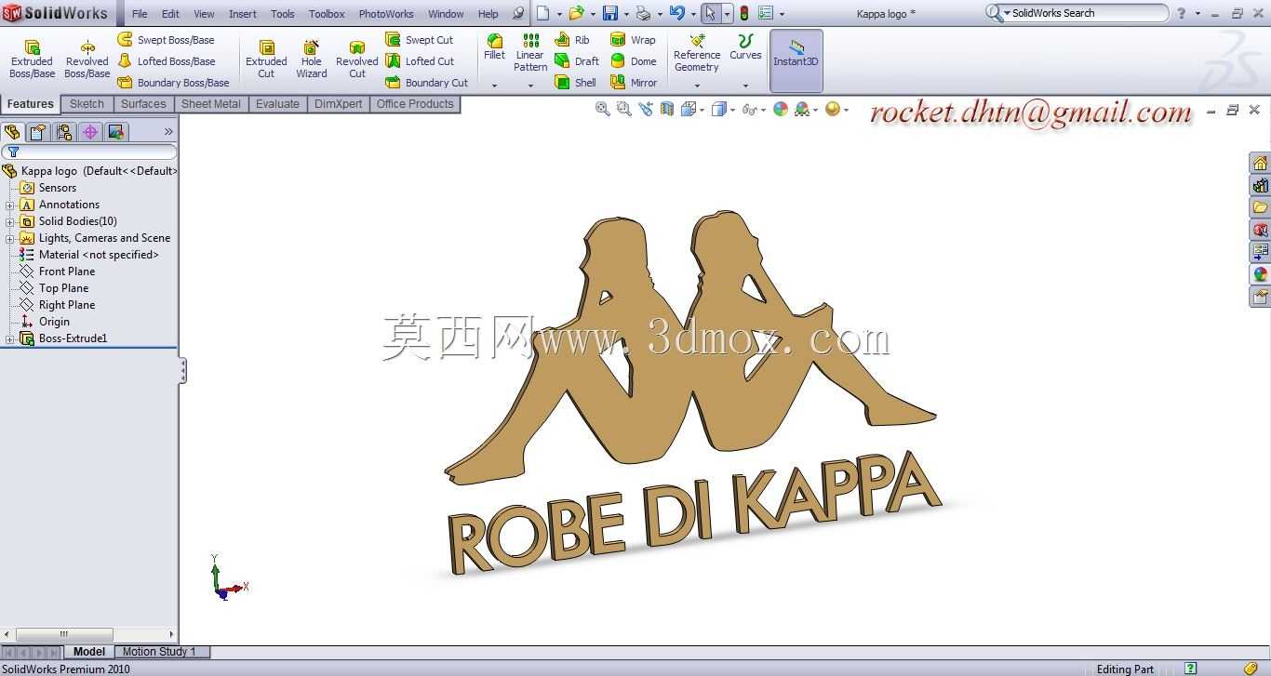Click the Section View icon
Viewport: 1271px width, 676px height.
tap(667, 109)
